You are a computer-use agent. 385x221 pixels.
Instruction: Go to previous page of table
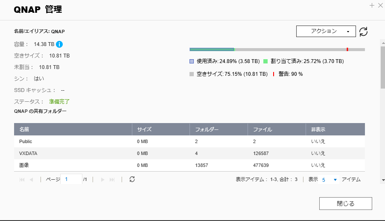click(31, 180)
